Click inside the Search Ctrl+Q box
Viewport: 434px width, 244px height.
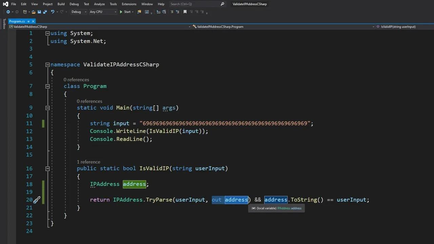click(x=193, y=4)
